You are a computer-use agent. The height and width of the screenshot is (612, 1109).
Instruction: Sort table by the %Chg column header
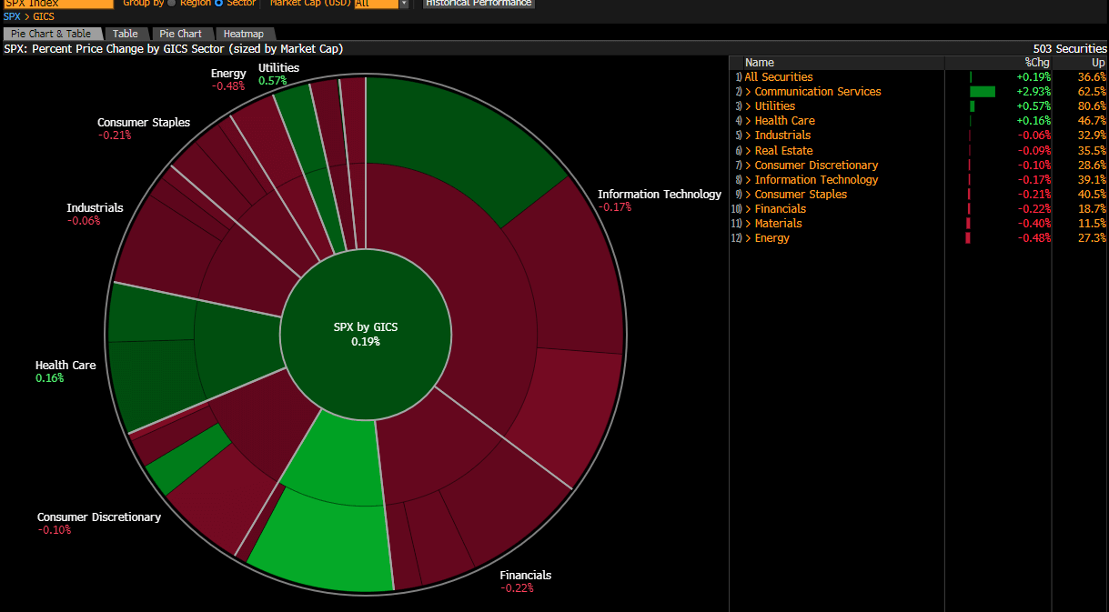(1038, 62)
